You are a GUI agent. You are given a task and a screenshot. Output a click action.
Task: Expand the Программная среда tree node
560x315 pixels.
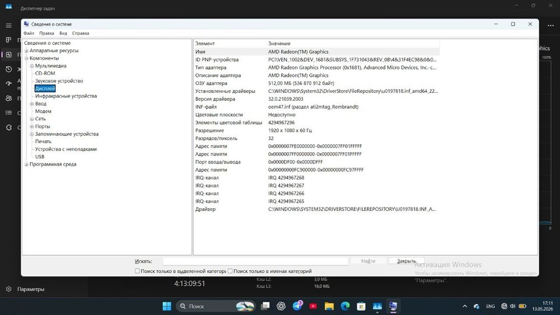pyautogui.click(x=26, y=164)
